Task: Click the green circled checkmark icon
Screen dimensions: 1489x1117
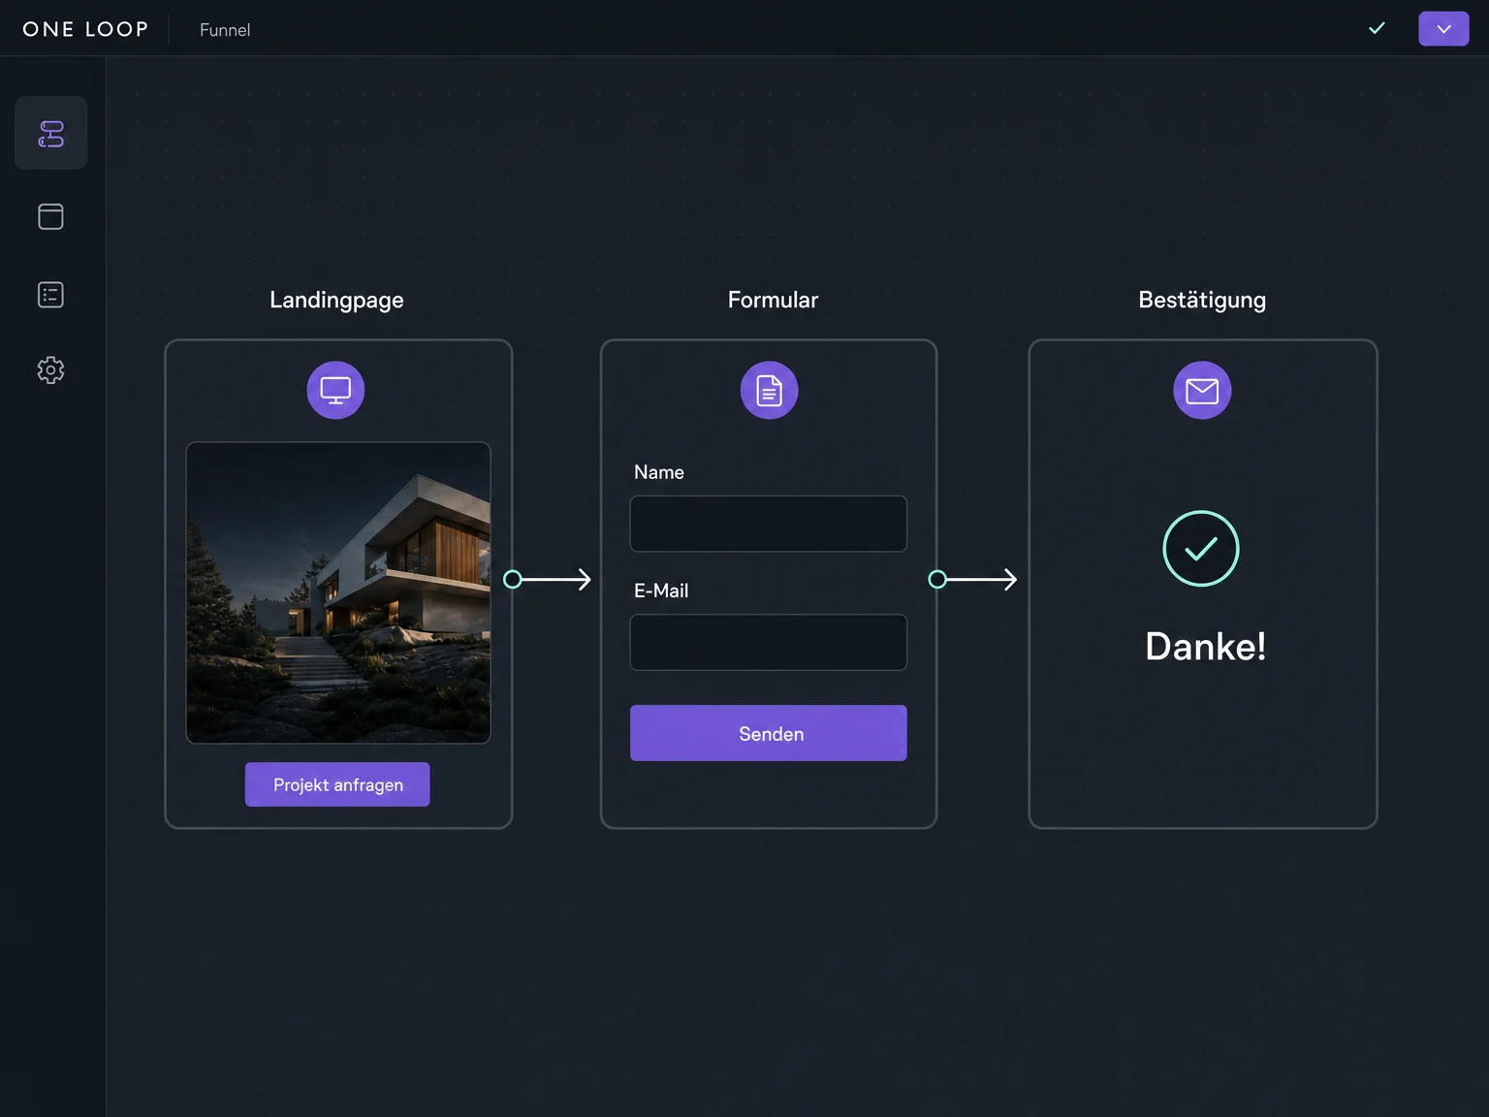Action: tap(1201, 549)
